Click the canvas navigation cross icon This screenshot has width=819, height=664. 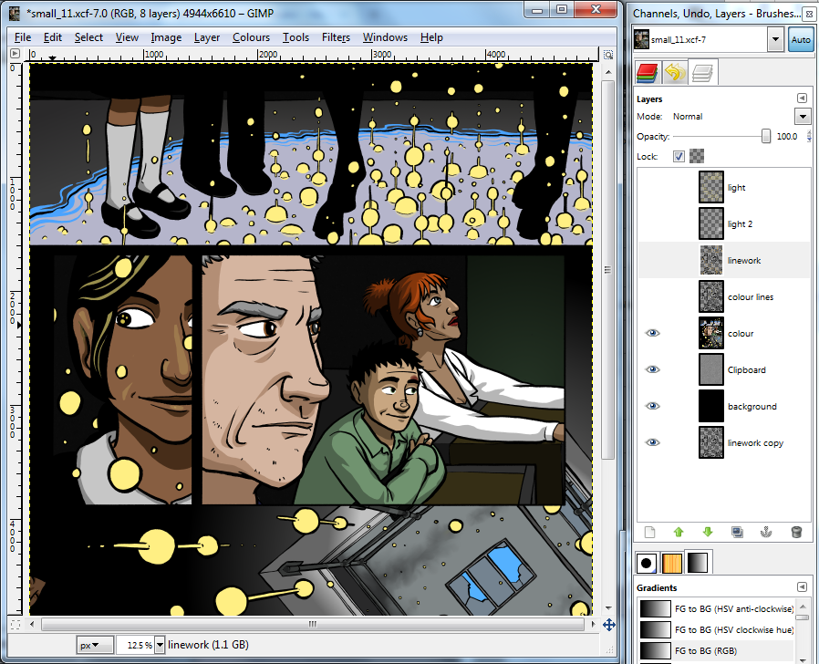pyautogui.click(x=608, y=625)
